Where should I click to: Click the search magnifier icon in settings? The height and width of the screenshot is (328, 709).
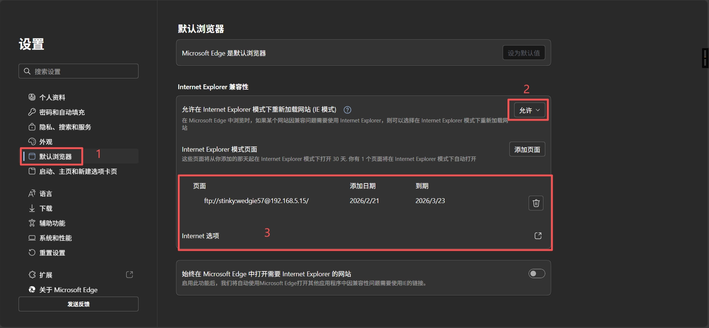coord(27,71)
